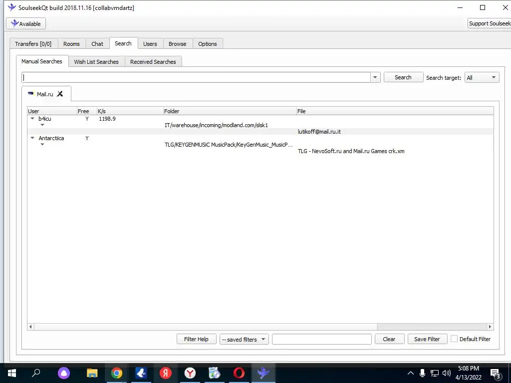Enable the Default Filter checkbox
511x383 pixels.
click(x=454, y=339)
